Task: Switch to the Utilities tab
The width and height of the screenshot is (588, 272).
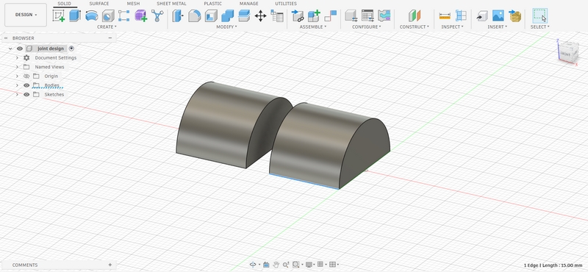Action: click(x=286, y=4)
